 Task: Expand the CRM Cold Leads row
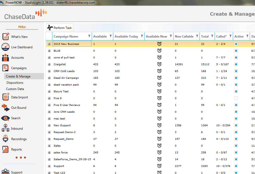[x=49, y=71]
